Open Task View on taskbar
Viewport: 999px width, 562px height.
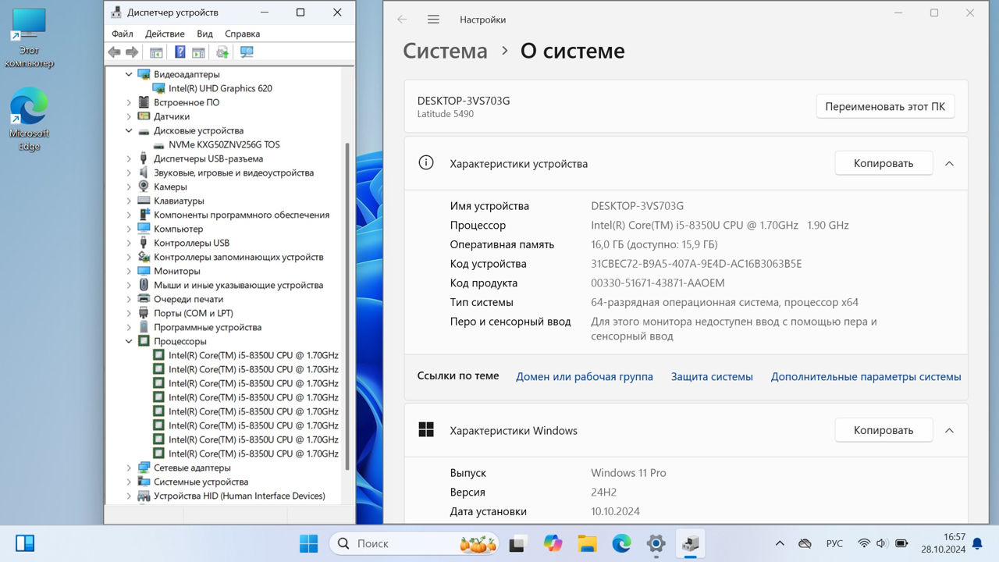click(x=517, y=544)
